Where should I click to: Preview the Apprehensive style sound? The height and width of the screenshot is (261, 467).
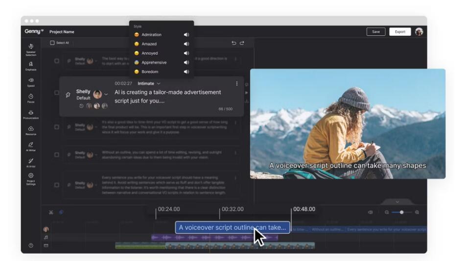pos(187,62)
